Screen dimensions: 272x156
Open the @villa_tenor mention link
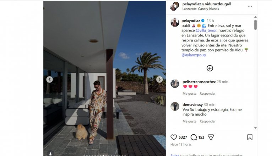[206, 30]
